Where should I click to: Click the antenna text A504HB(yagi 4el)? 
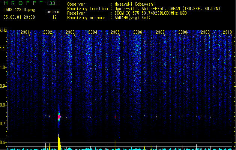(132, 18)
